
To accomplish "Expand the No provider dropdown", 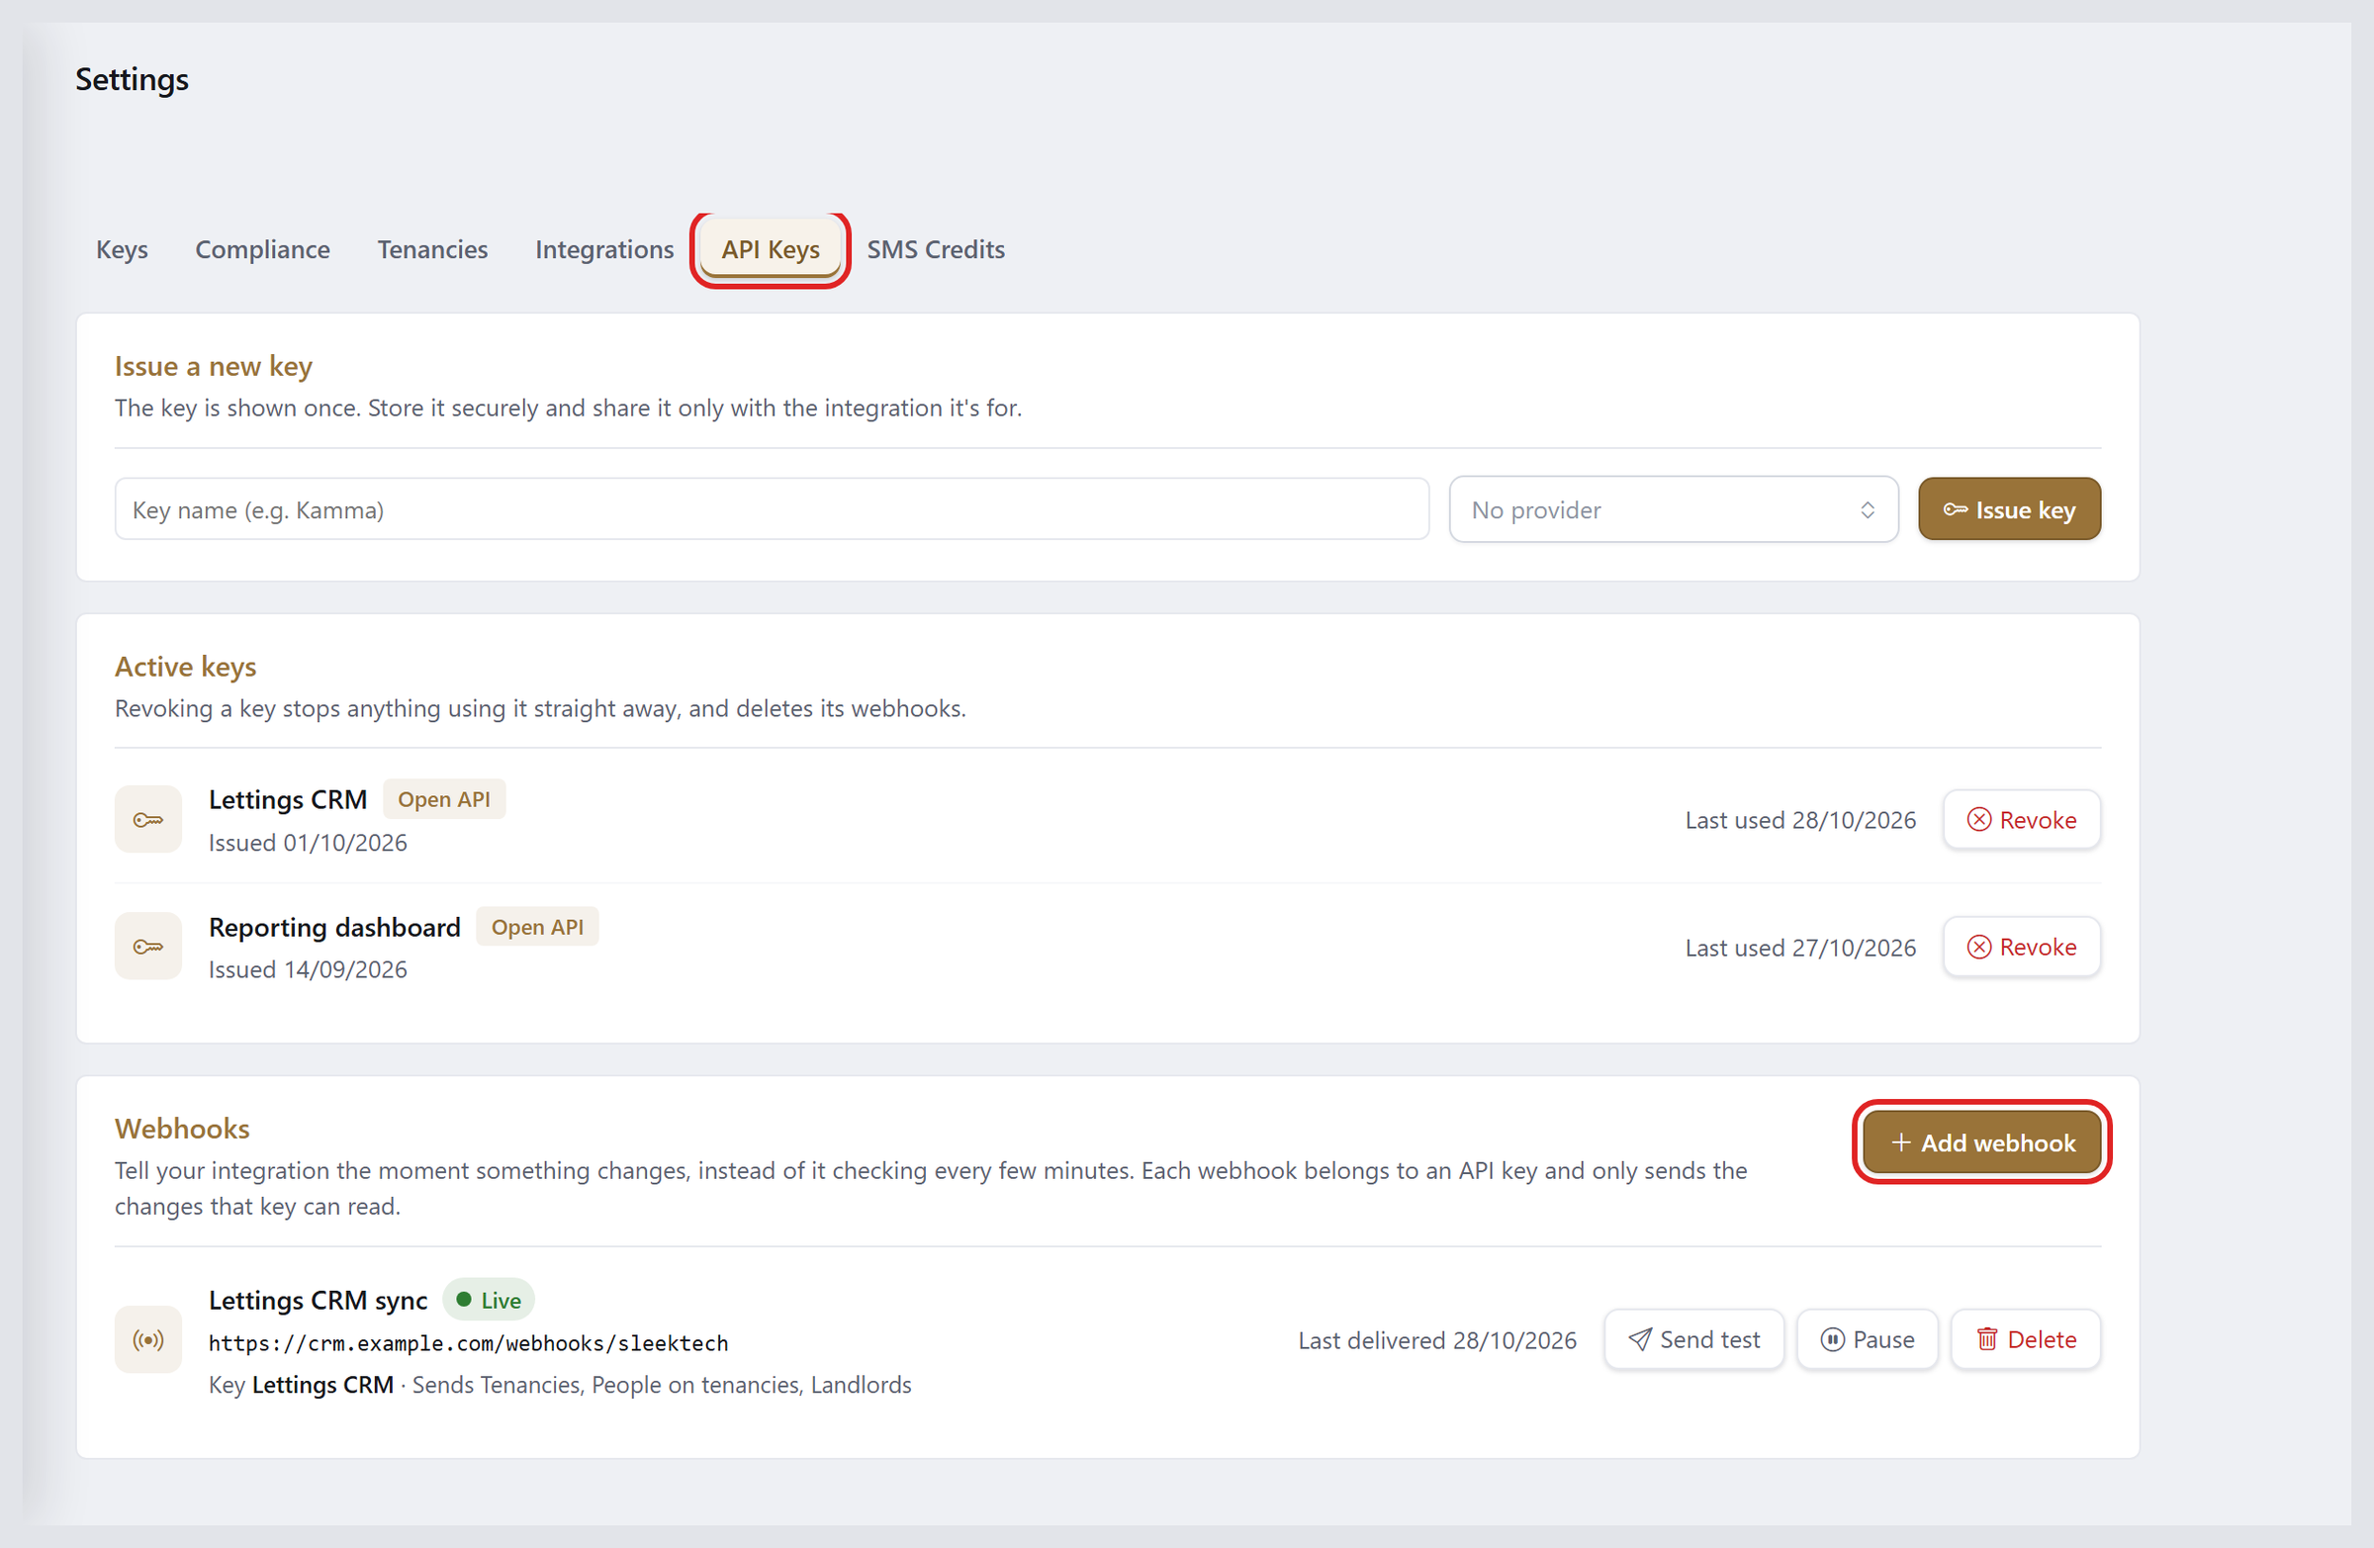I will [1673, 508].
